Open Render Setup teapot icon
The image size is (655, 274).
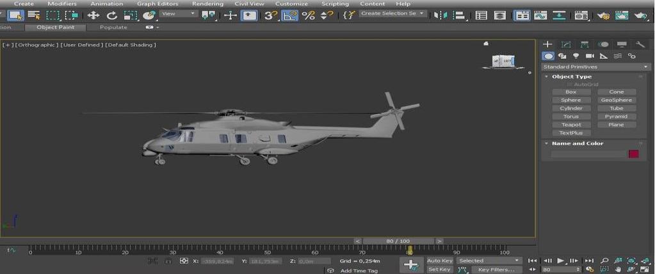[602, 15]
